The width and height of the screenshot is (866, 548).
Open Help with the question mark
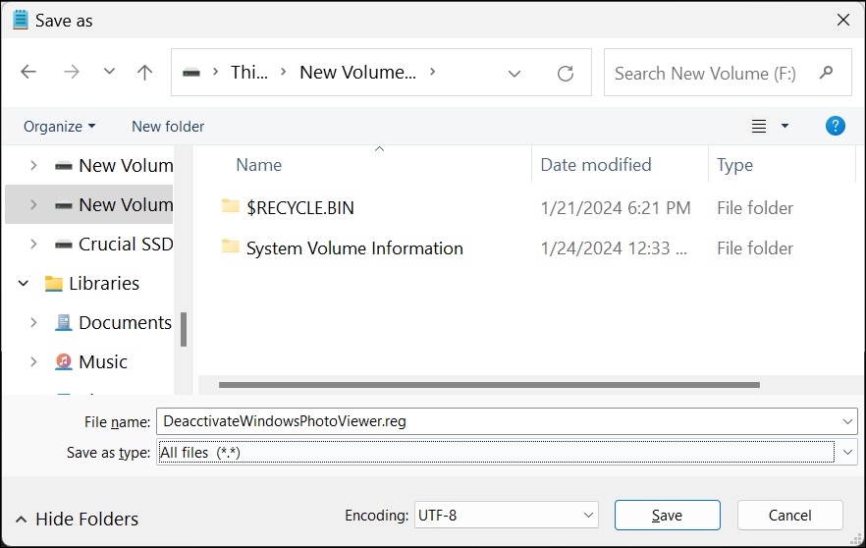[x=835, y=126]
